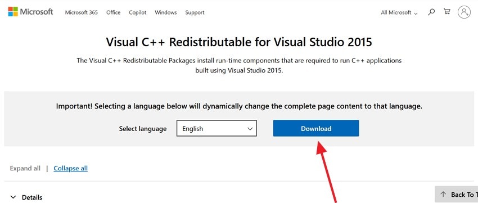Select Windows in top navigation

point(165,12)
